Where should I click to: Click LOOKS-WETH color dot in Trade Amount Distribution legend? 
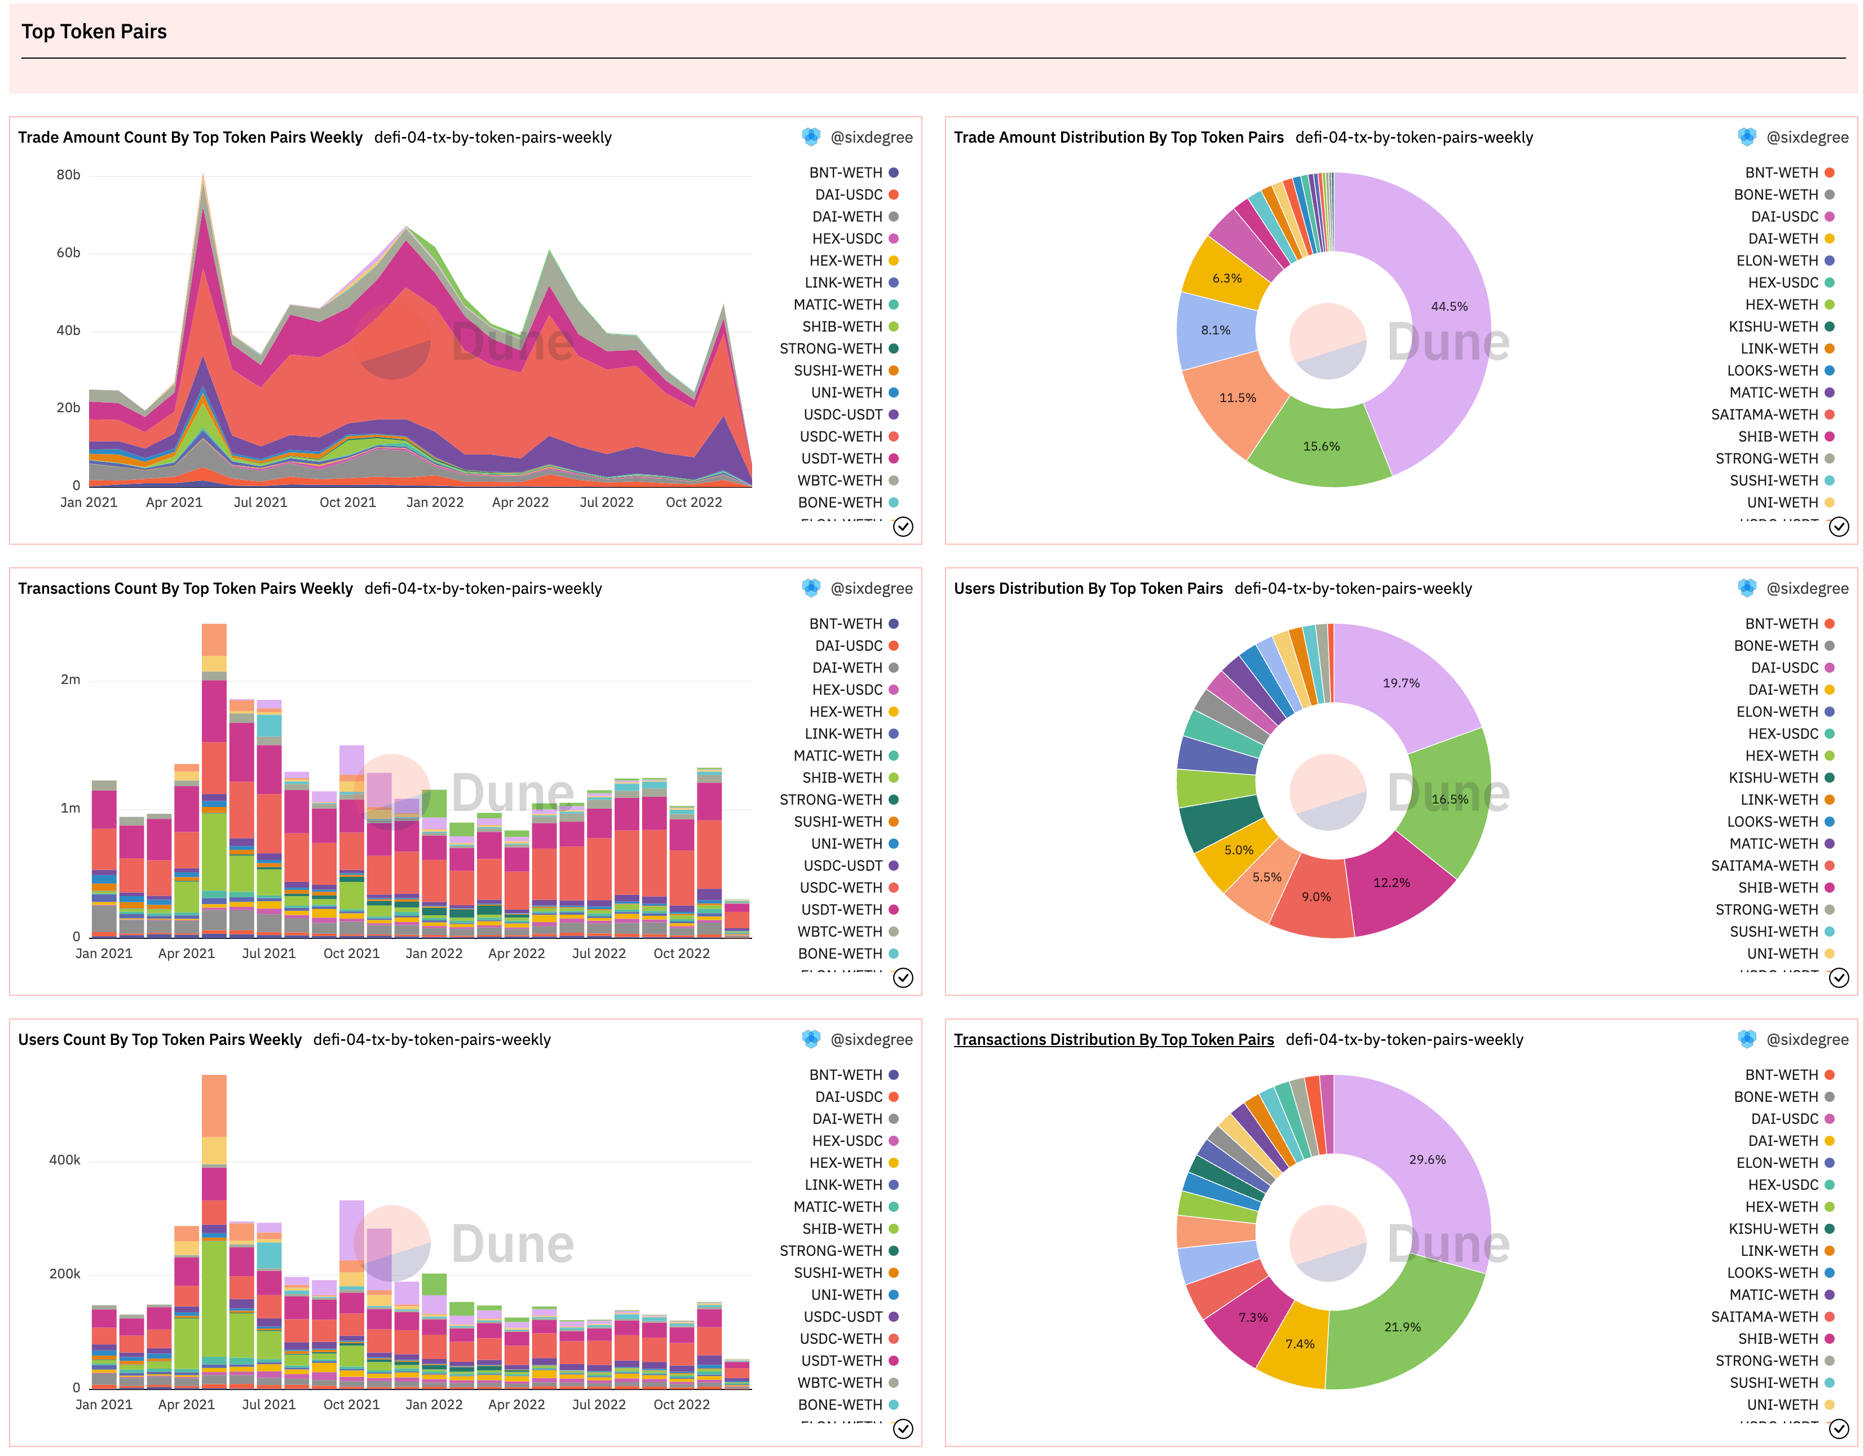click(x=1830, y=370)
